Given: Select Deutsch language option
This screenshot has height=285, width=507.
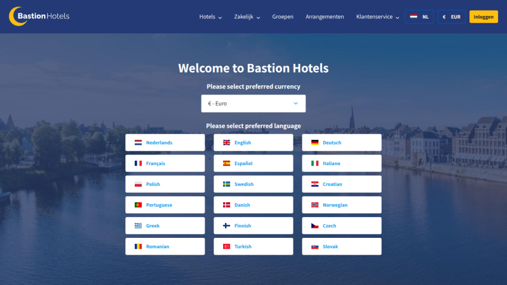Looking at the screenshot, I should pyautogui.click(x=341, y=142).
